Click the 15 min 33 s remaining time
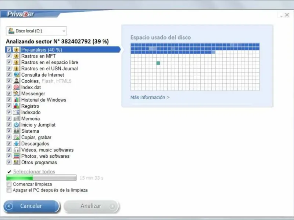Viewport: 294px width, 220px height. (91, 178)
